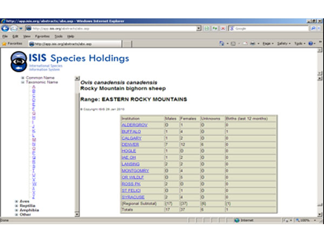Click the Refresh page icon

[215, 28]
